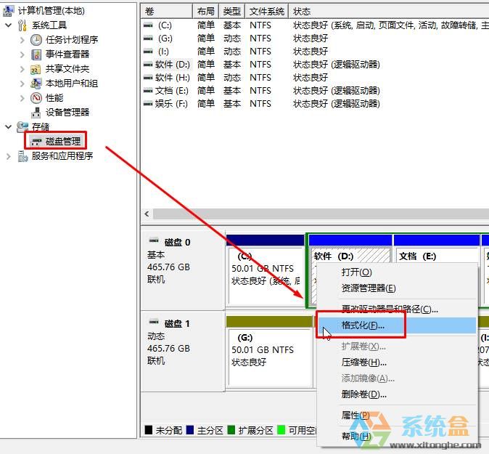489x454 pixels.
Task: Select 格式化(F)... in context menu
Action: pyautogui.click(x=397, y=325)
